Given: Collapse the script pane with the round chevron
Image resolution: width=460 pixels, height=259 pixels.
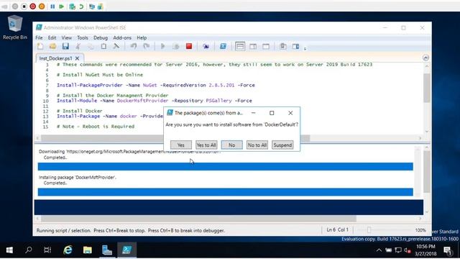Looking at the screenshot, I should [425, 58].
